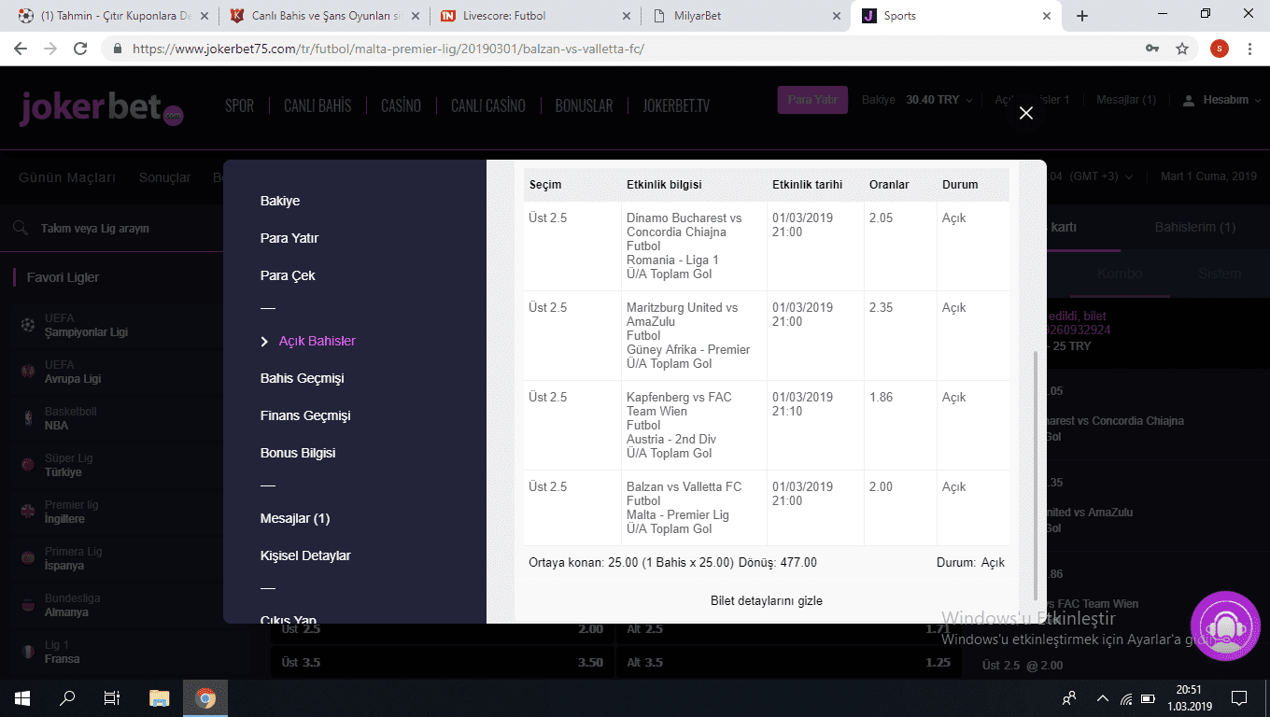Open Para Yatır in the account menu
This screenshot has height=717, width=1270.
pyautogui.click(x=289, y=238)
